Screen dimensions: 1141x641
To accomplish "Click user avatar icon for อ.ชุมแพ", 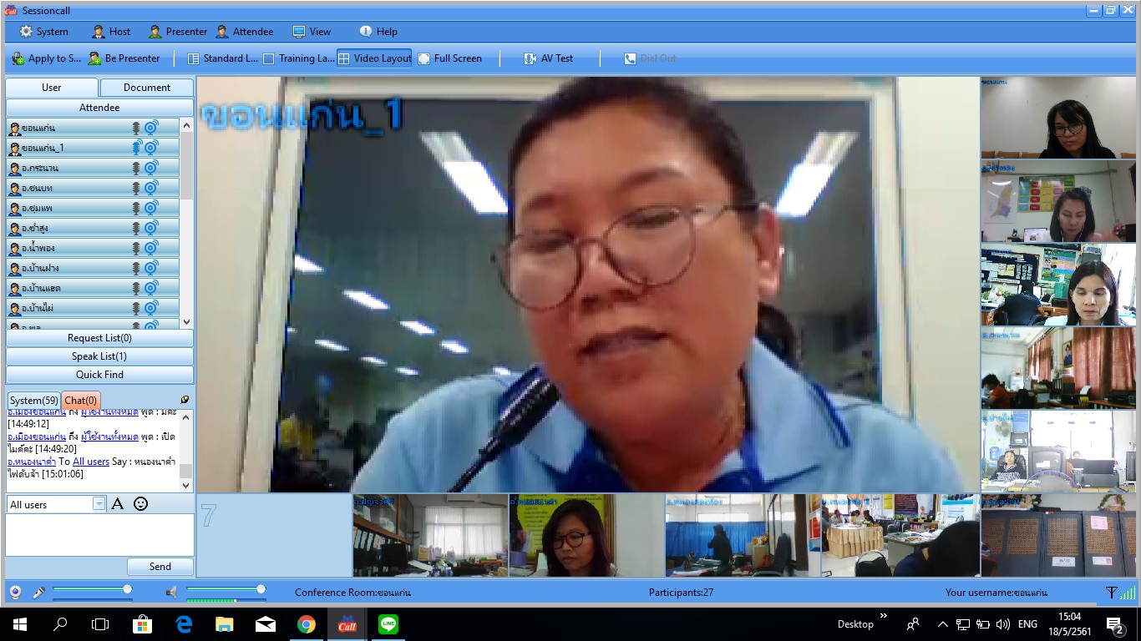I will point(14,208).
